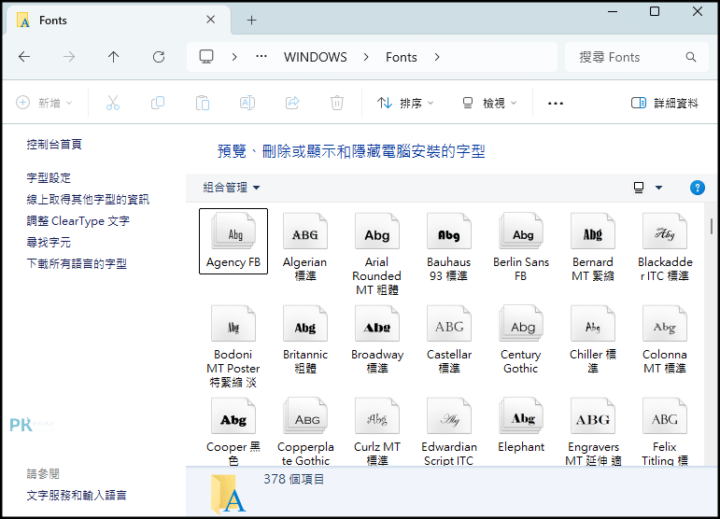Open the 檢視 view dropdown

click(x=489, y=103)
